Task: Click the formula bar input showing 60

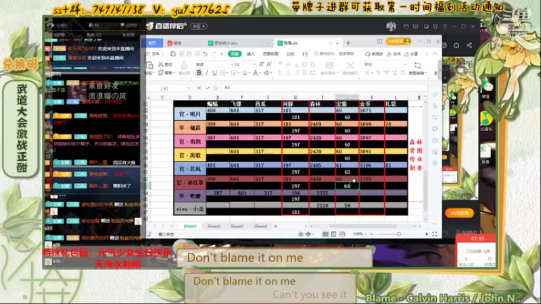Action: coord(325,88)
